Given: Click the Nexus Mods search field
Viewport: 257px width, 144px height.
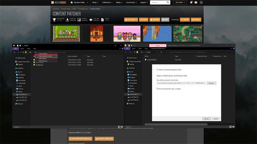Looking at the screenshot, I should point(158,3).
